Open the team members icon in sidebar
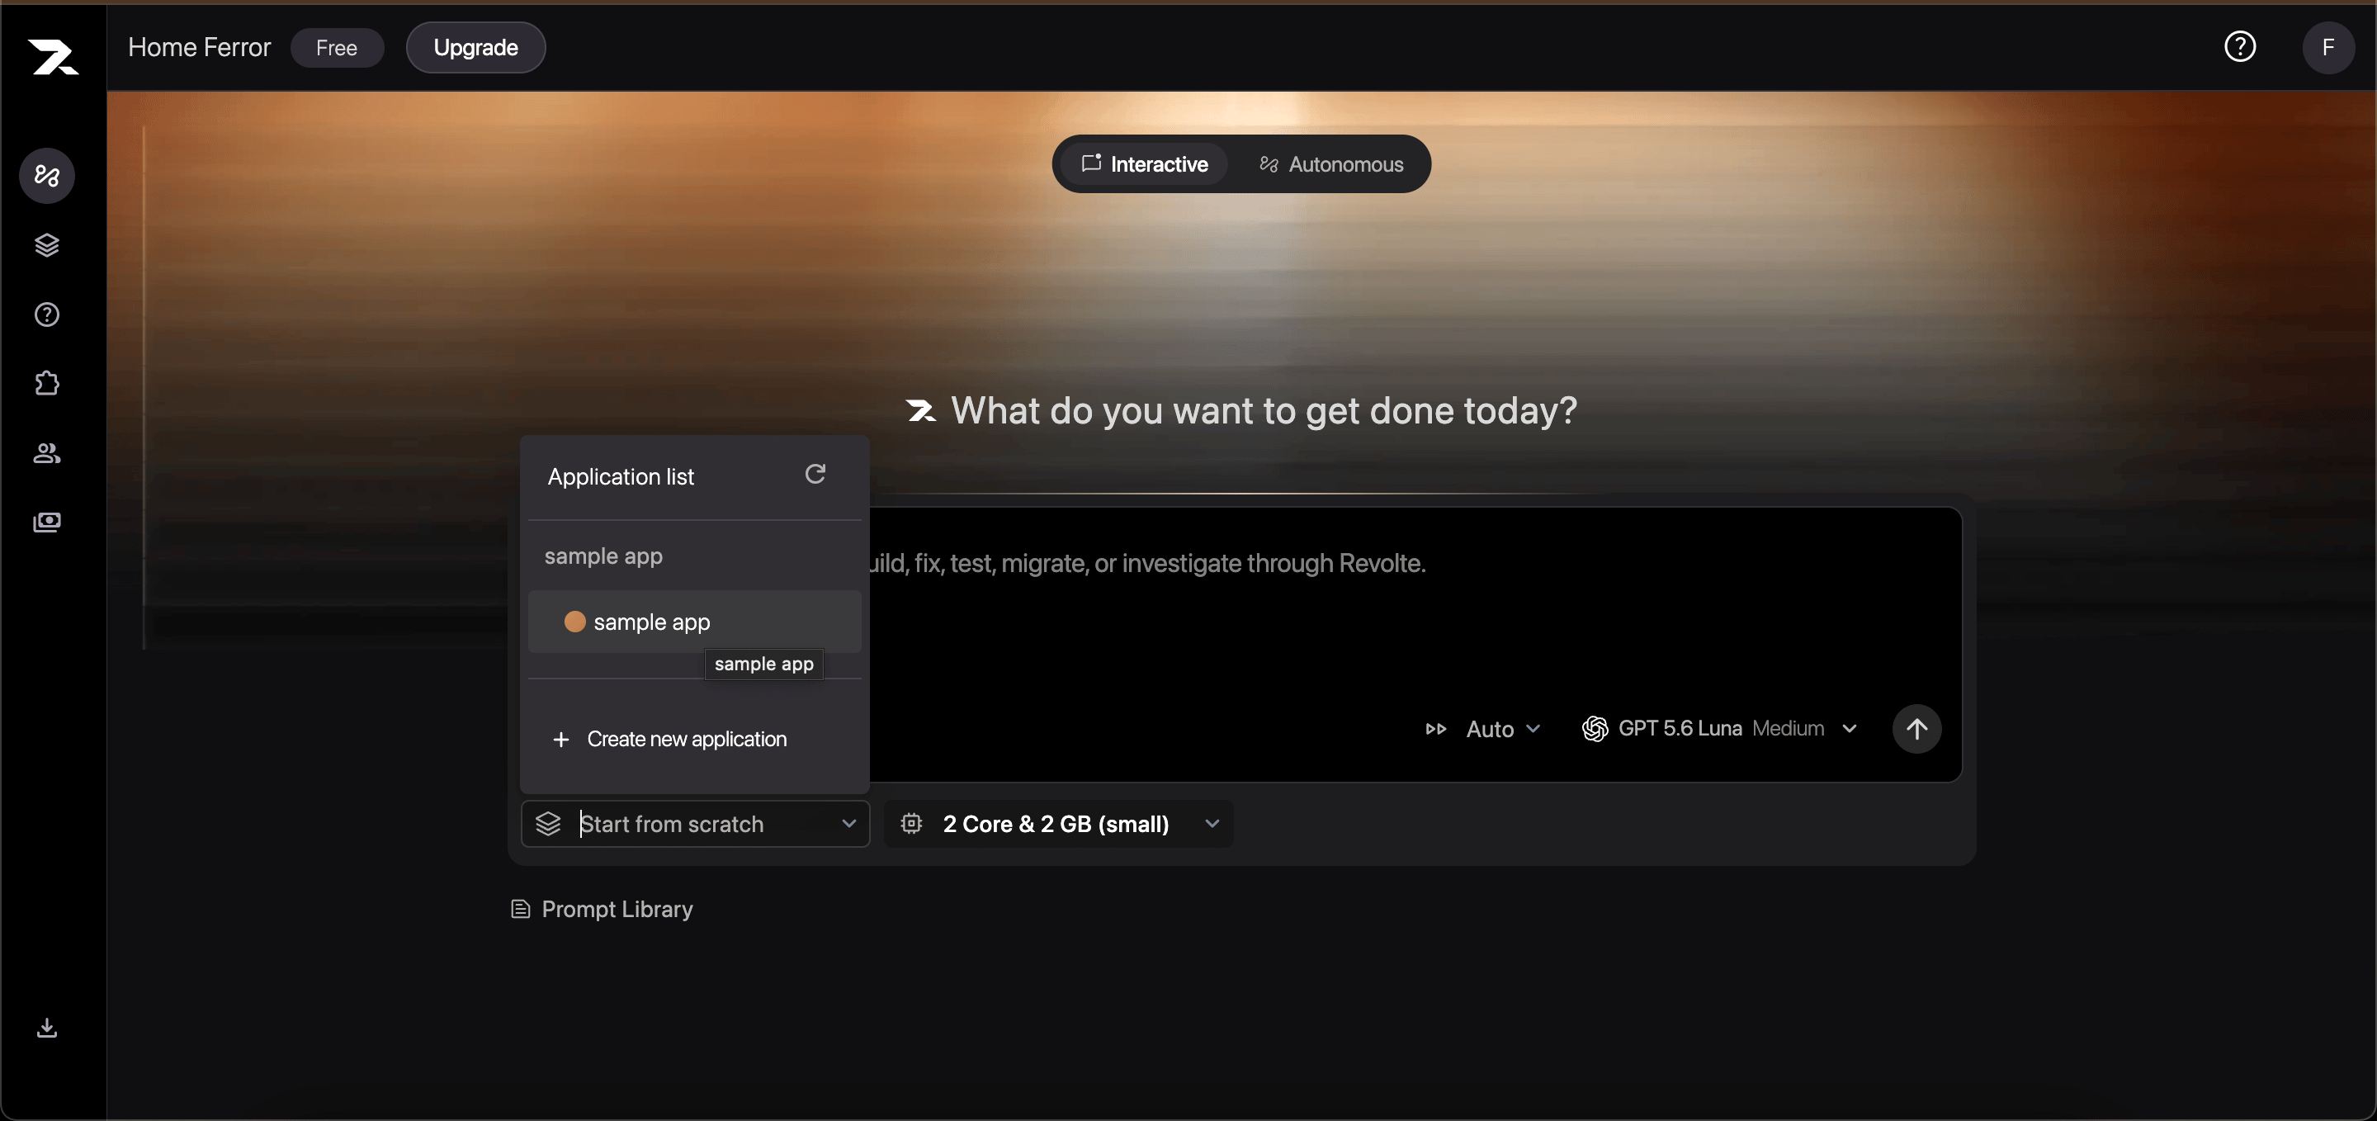 click(47, 453)
